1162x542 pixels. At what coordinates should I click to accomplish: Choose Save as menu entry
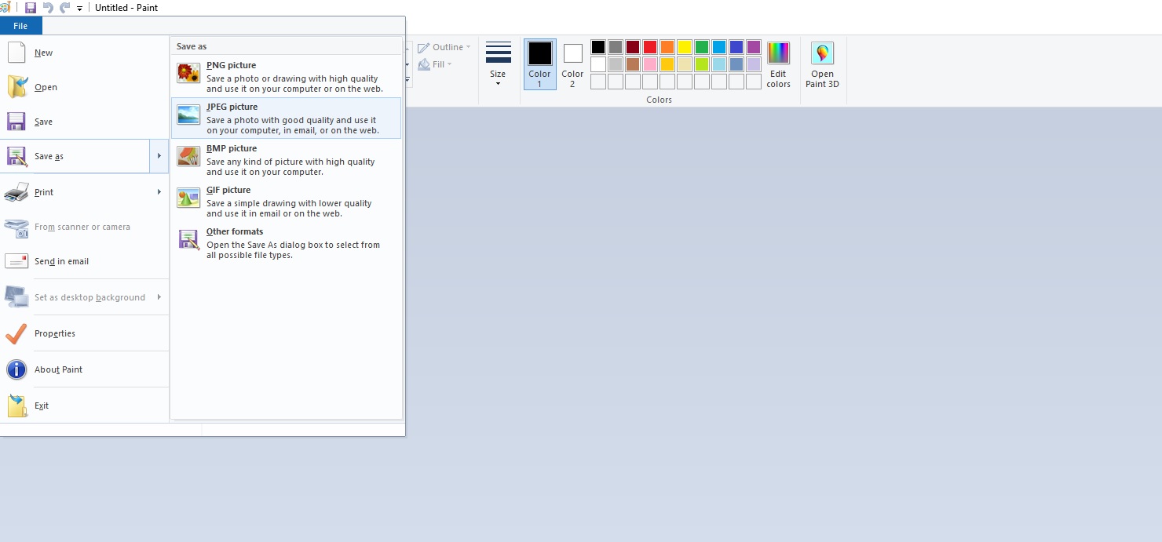75,156
